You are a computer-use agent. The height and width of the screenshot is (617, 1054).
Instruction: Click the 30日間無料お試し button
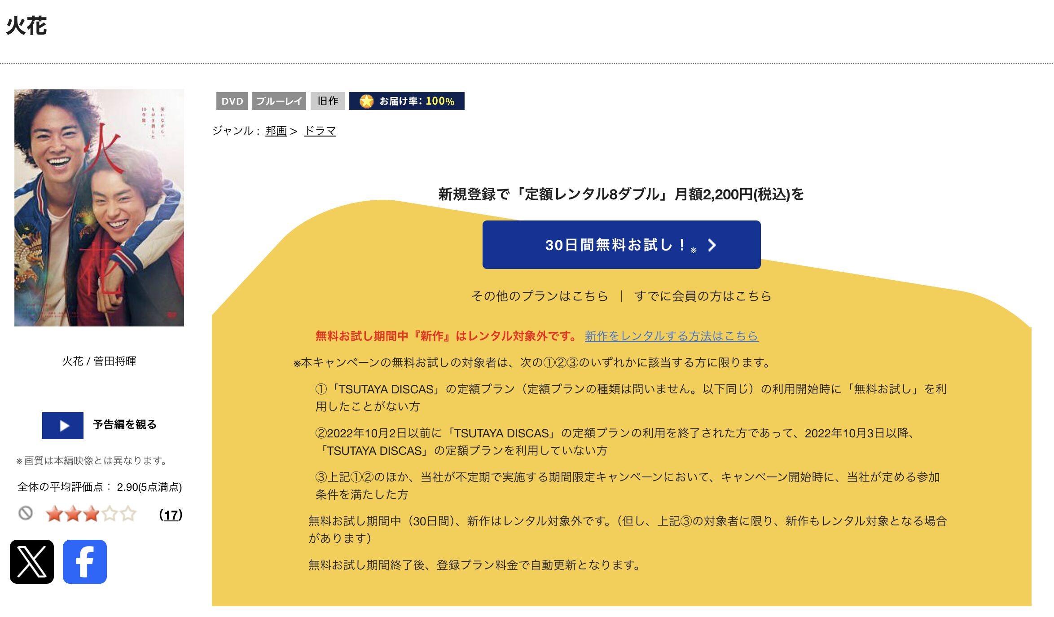(621, 245)
